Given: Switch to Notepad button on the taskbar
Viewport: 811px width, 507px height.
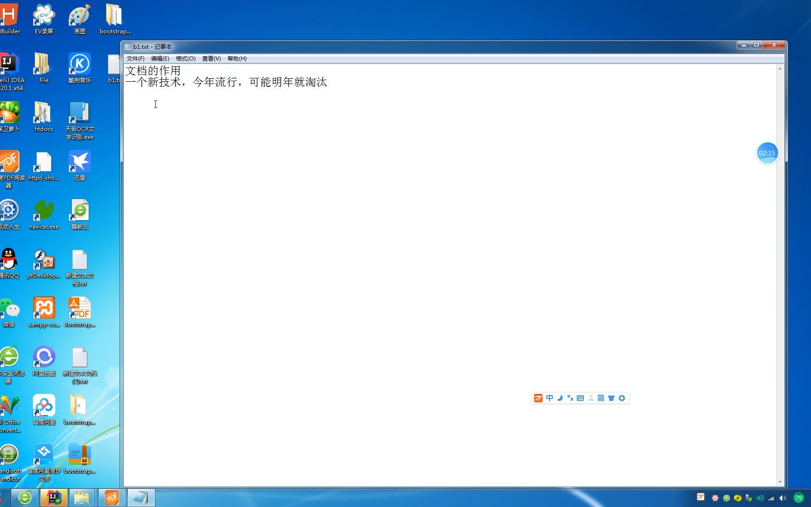Looking at the screenshot, I should 141,498.
